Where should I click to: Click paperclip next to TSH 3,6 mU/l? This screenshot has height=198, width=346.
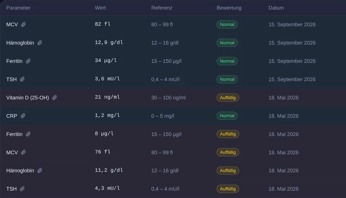(x=22, y=79)
